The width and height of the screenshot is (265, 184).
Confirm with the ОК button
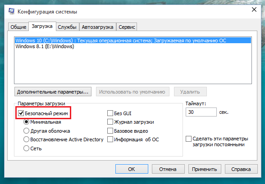click(132, 169)
